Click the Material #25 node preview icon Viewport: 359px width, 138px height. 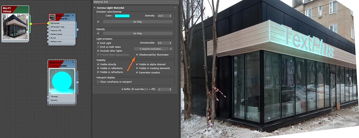pyautogui.click(x=52, y=17)
